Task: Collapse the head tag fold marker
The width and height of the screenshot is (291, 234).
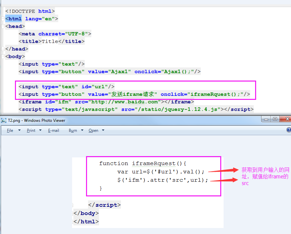Action: pos(3,26)
